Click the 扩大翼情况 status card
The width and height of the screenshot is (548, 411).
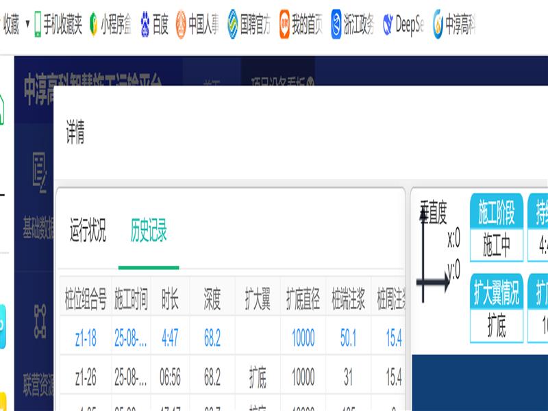point(497,308)
